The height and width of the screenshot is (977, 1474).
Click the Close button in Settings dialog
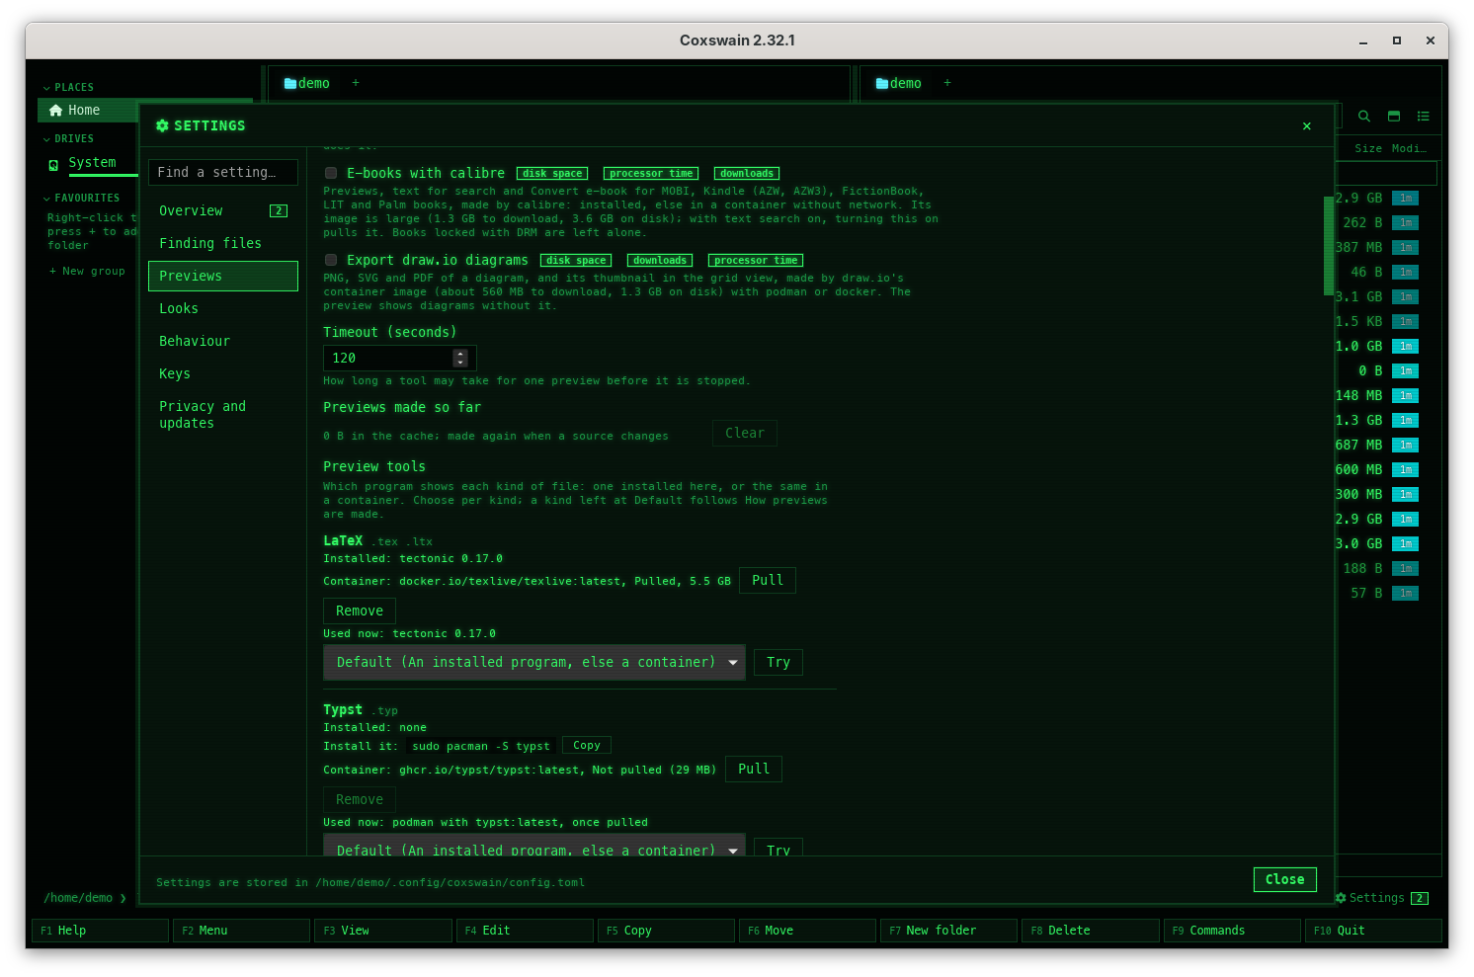[x=1285, y=880]
